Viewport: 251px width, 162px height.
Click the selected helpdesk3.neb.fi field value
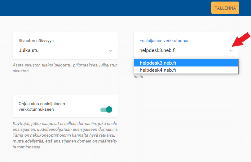[160, 50]
